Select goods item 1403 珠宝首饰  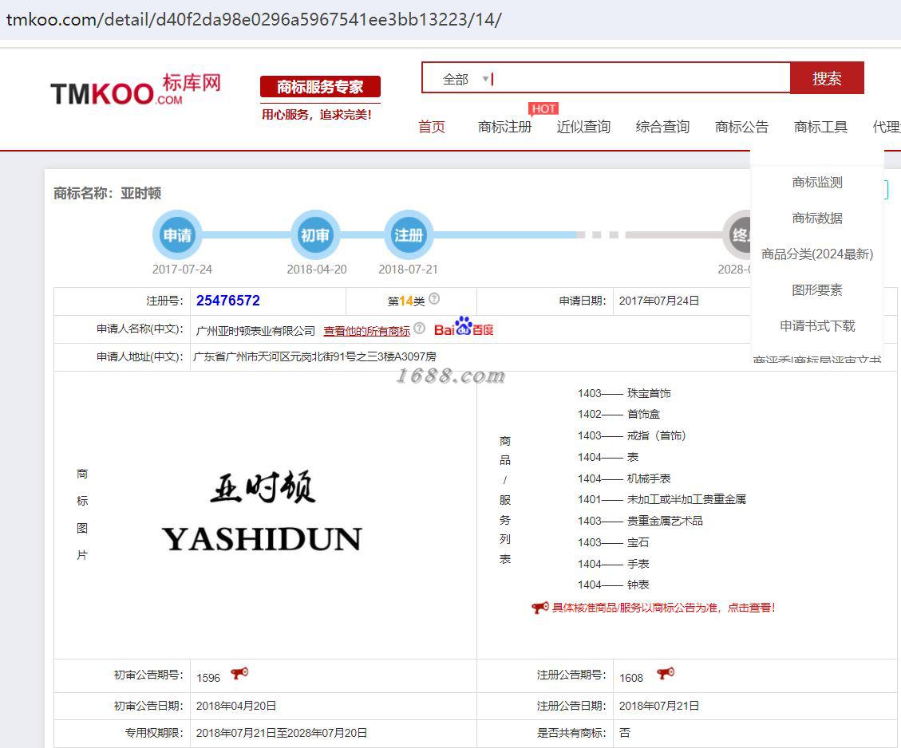[624, 393]
